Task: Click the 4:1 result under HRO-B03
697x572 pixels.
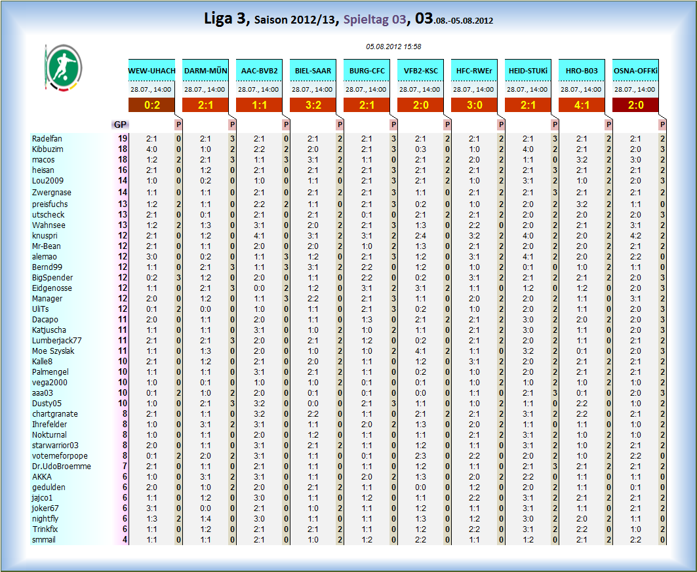Action: (582, 105)
